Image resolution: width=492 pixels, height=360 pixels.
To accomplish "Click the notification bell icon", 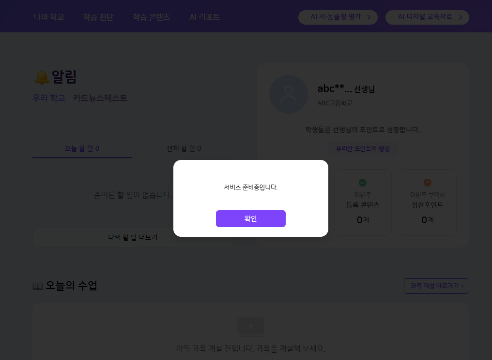I will [42, 77].
